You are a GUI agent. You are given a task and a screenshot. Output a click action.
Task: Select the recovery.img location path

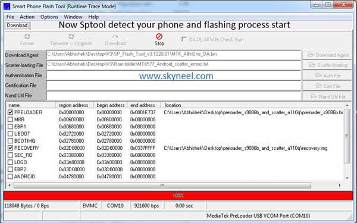(x=246, y=148)
